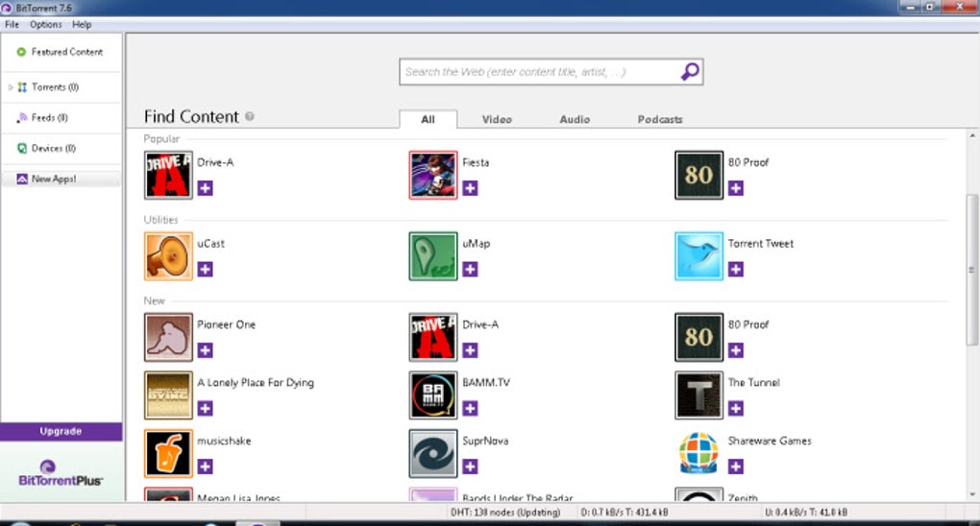Click download speed D: 0.7 kB/s status

pyautogui.click(x=625, y=513)
